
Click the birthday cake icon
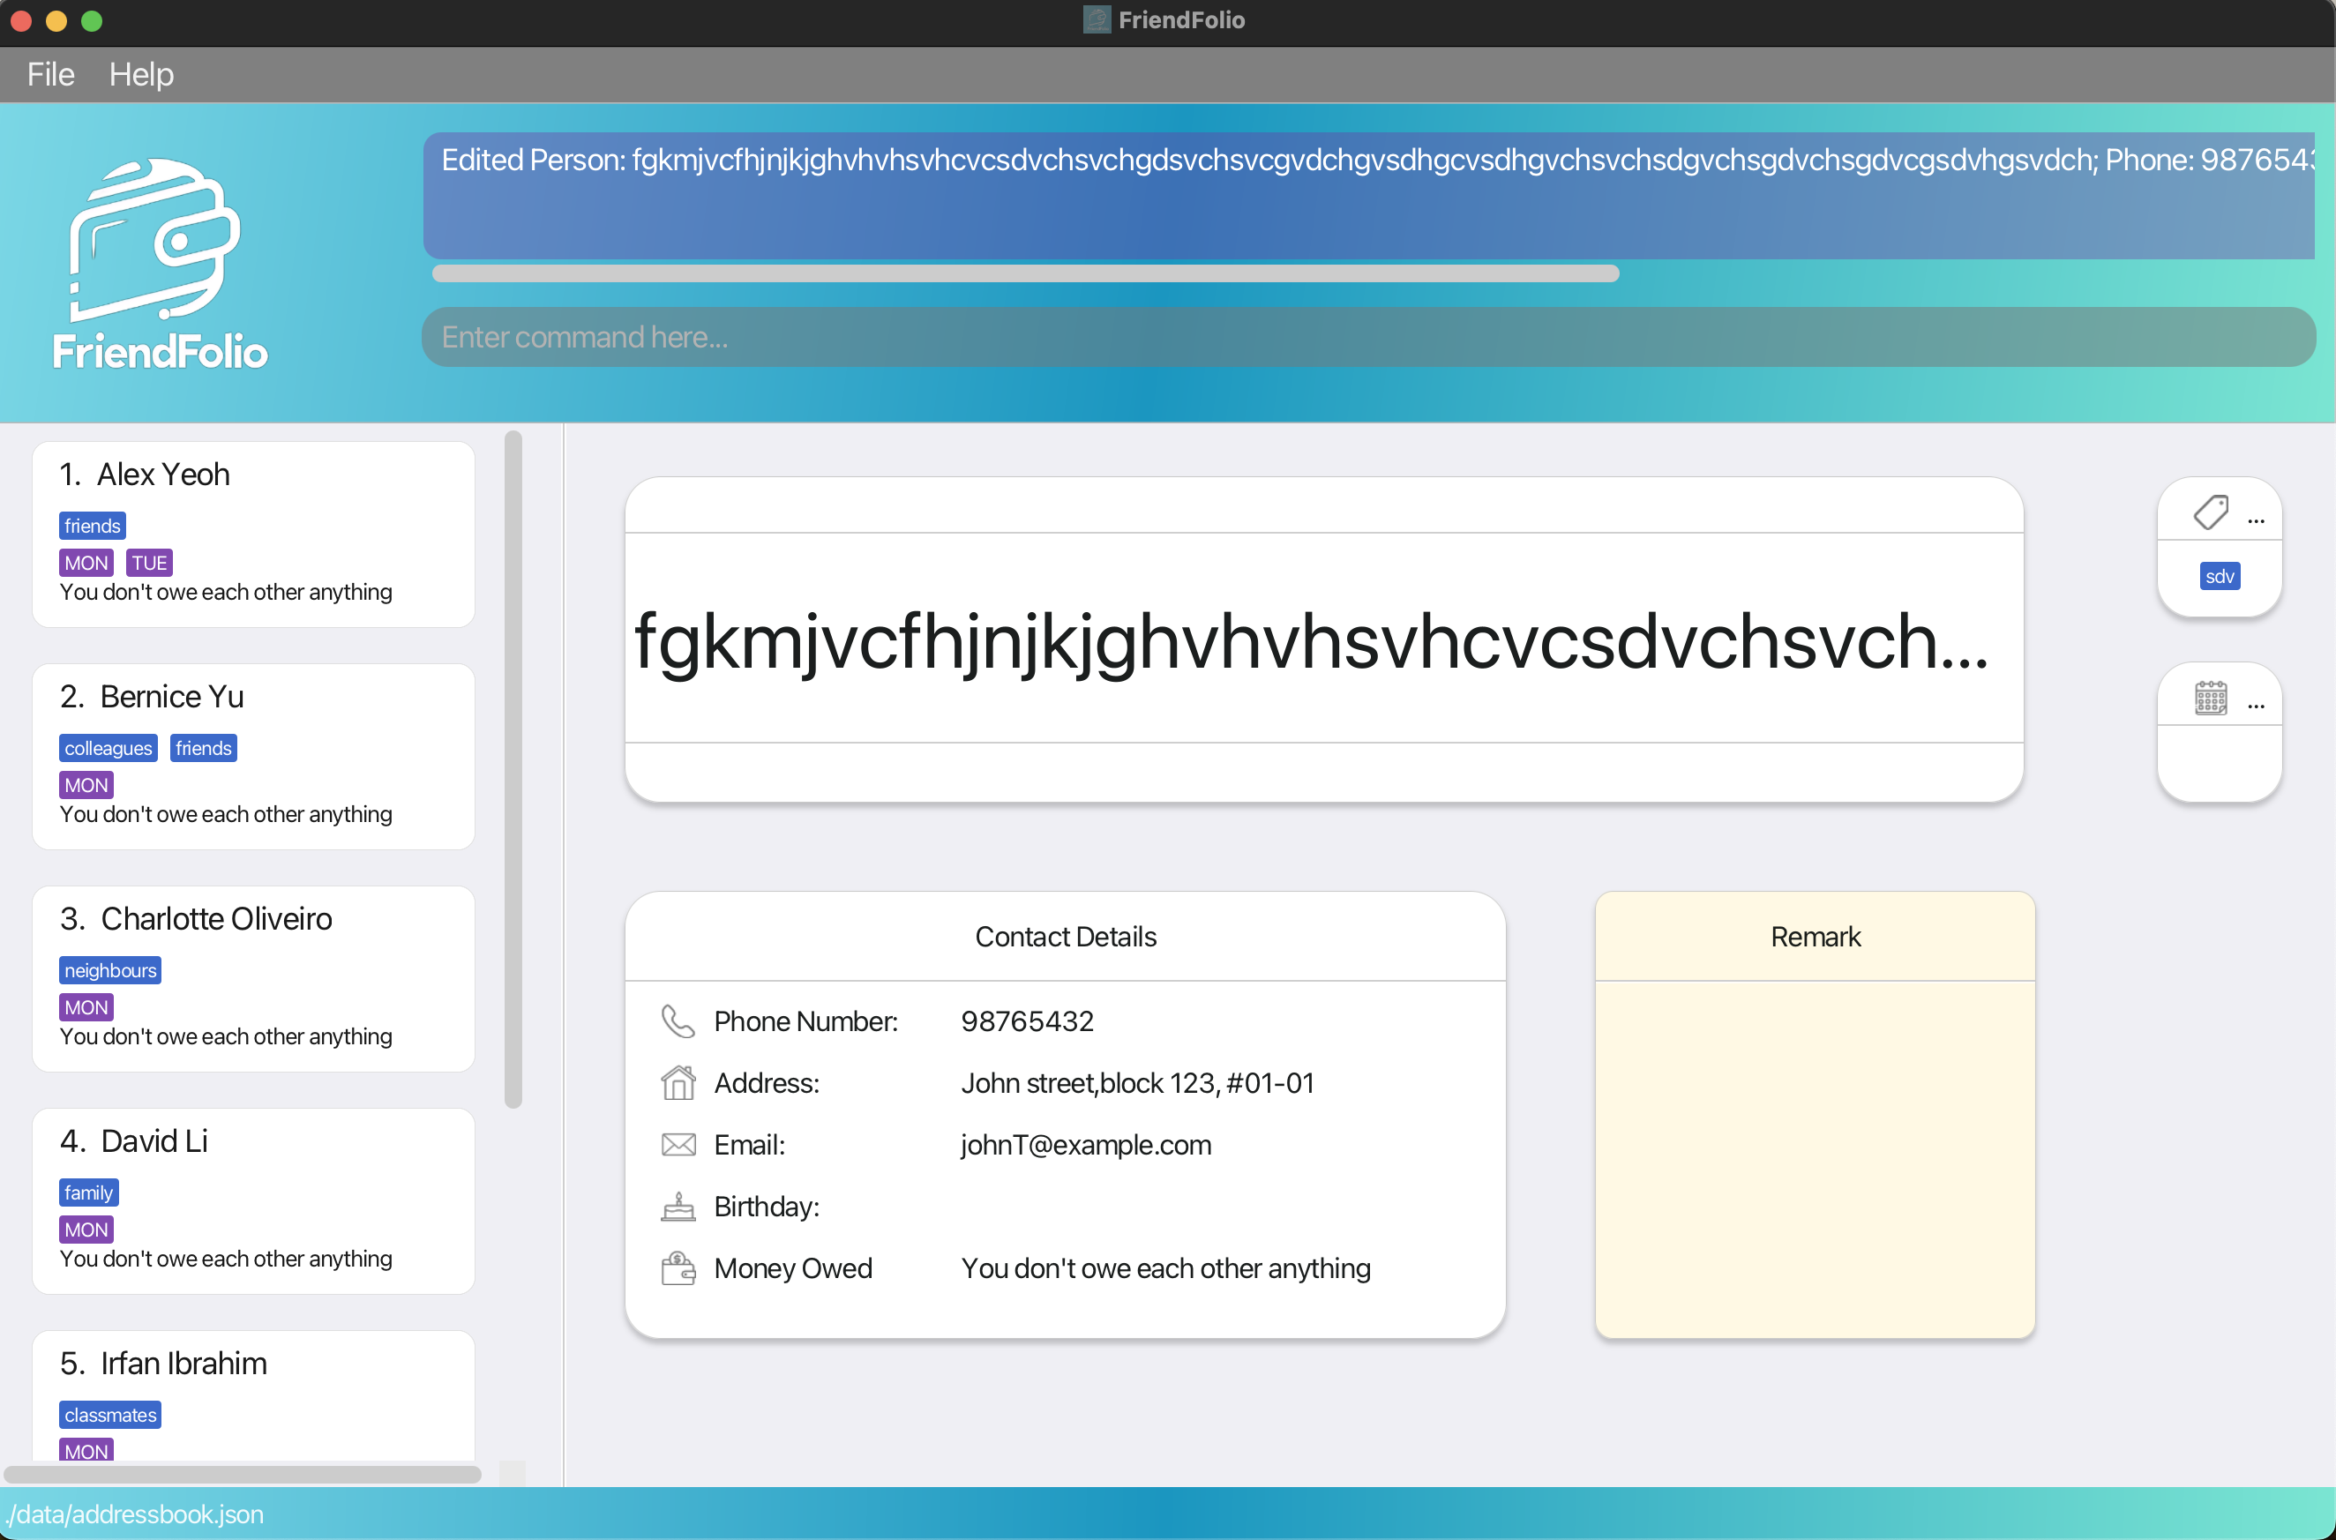pyautogui.click(x=678, y=1206)
